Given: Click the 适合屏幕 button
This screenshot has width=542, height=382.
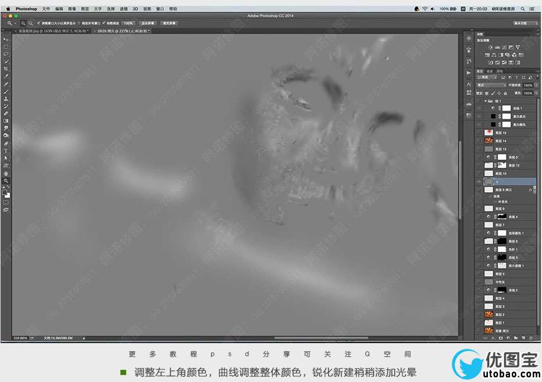Looking at the screenshot, I should pos(147,23).
